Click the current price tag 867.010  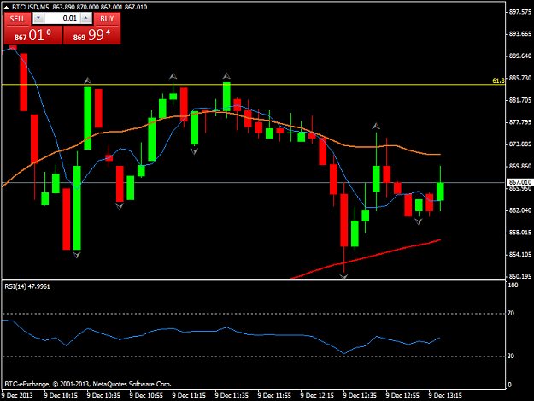[x=519, y=182]
